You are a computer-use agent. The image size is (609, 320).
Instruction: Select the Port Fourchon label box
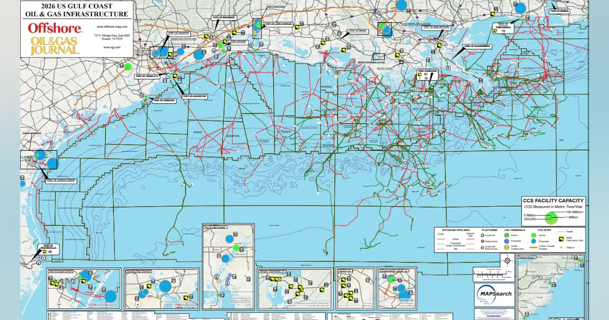point(427,75)
